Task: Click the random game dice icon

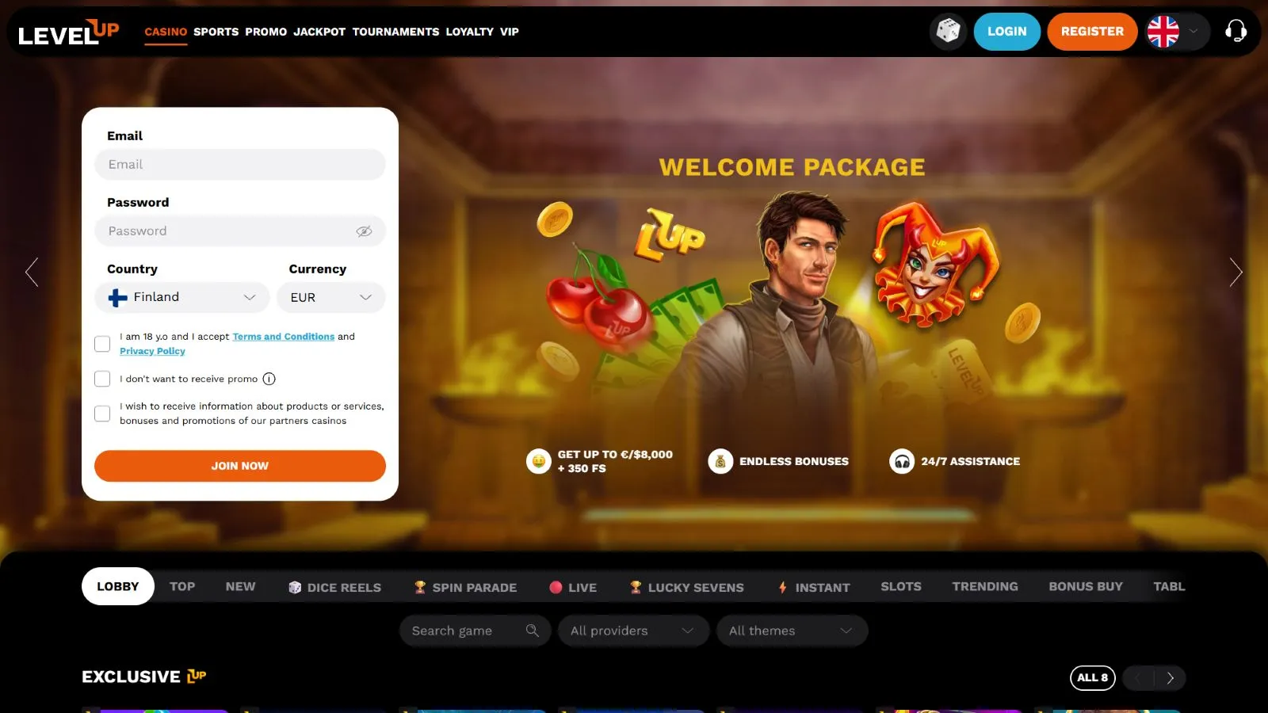Action: 948,32
